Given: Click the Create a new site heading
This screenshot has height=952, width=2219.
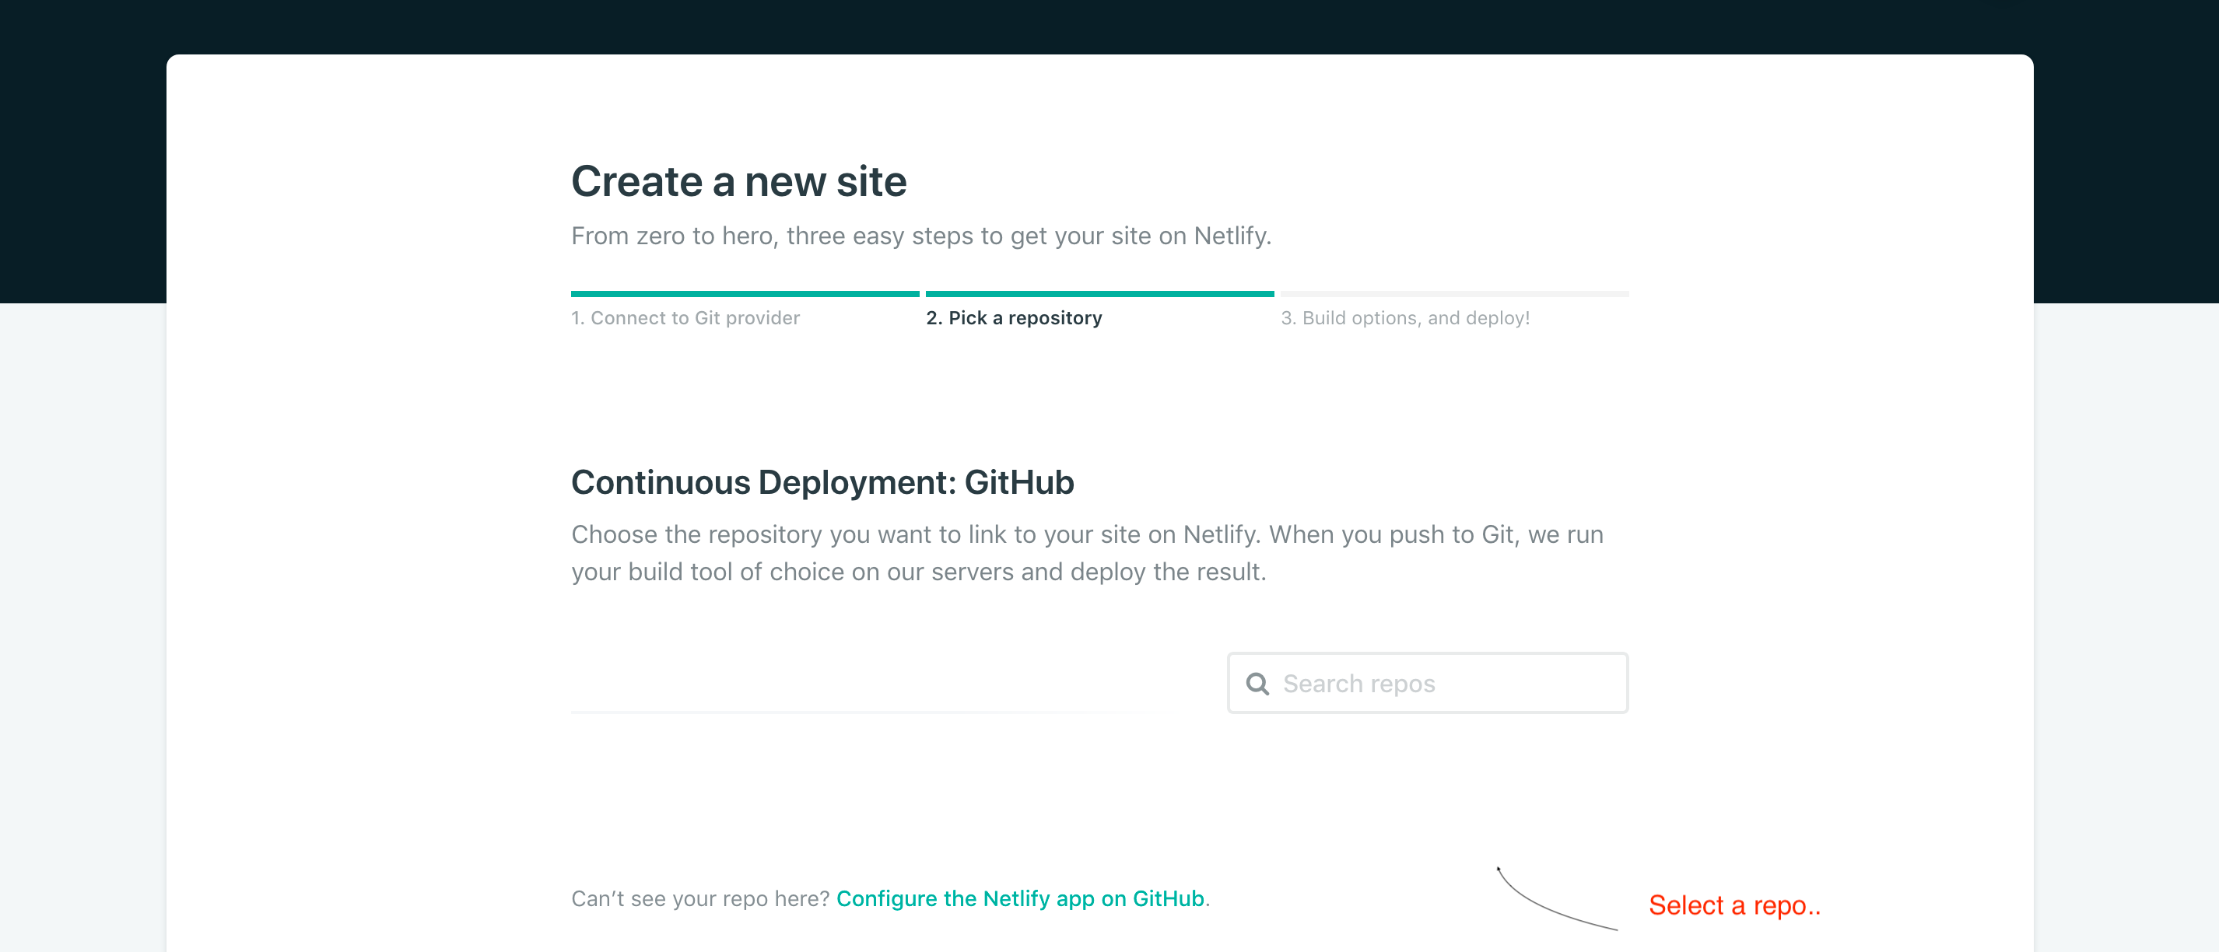Looking at the screenshot, I should 738,182.
